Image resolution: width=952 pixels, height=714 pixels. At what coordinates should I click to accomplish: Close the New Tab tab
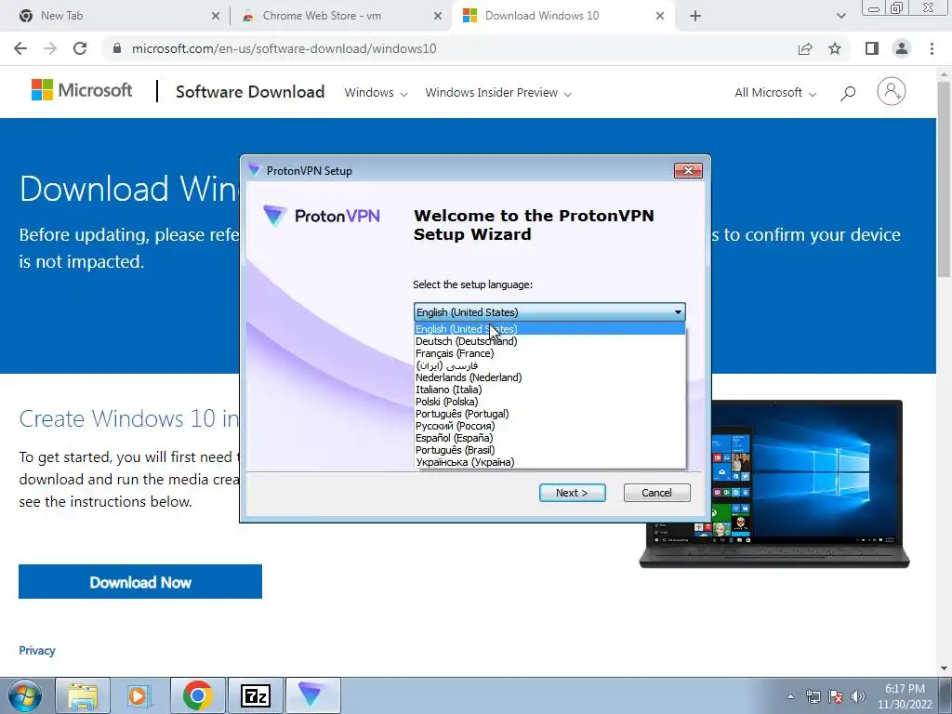[216, 17]
